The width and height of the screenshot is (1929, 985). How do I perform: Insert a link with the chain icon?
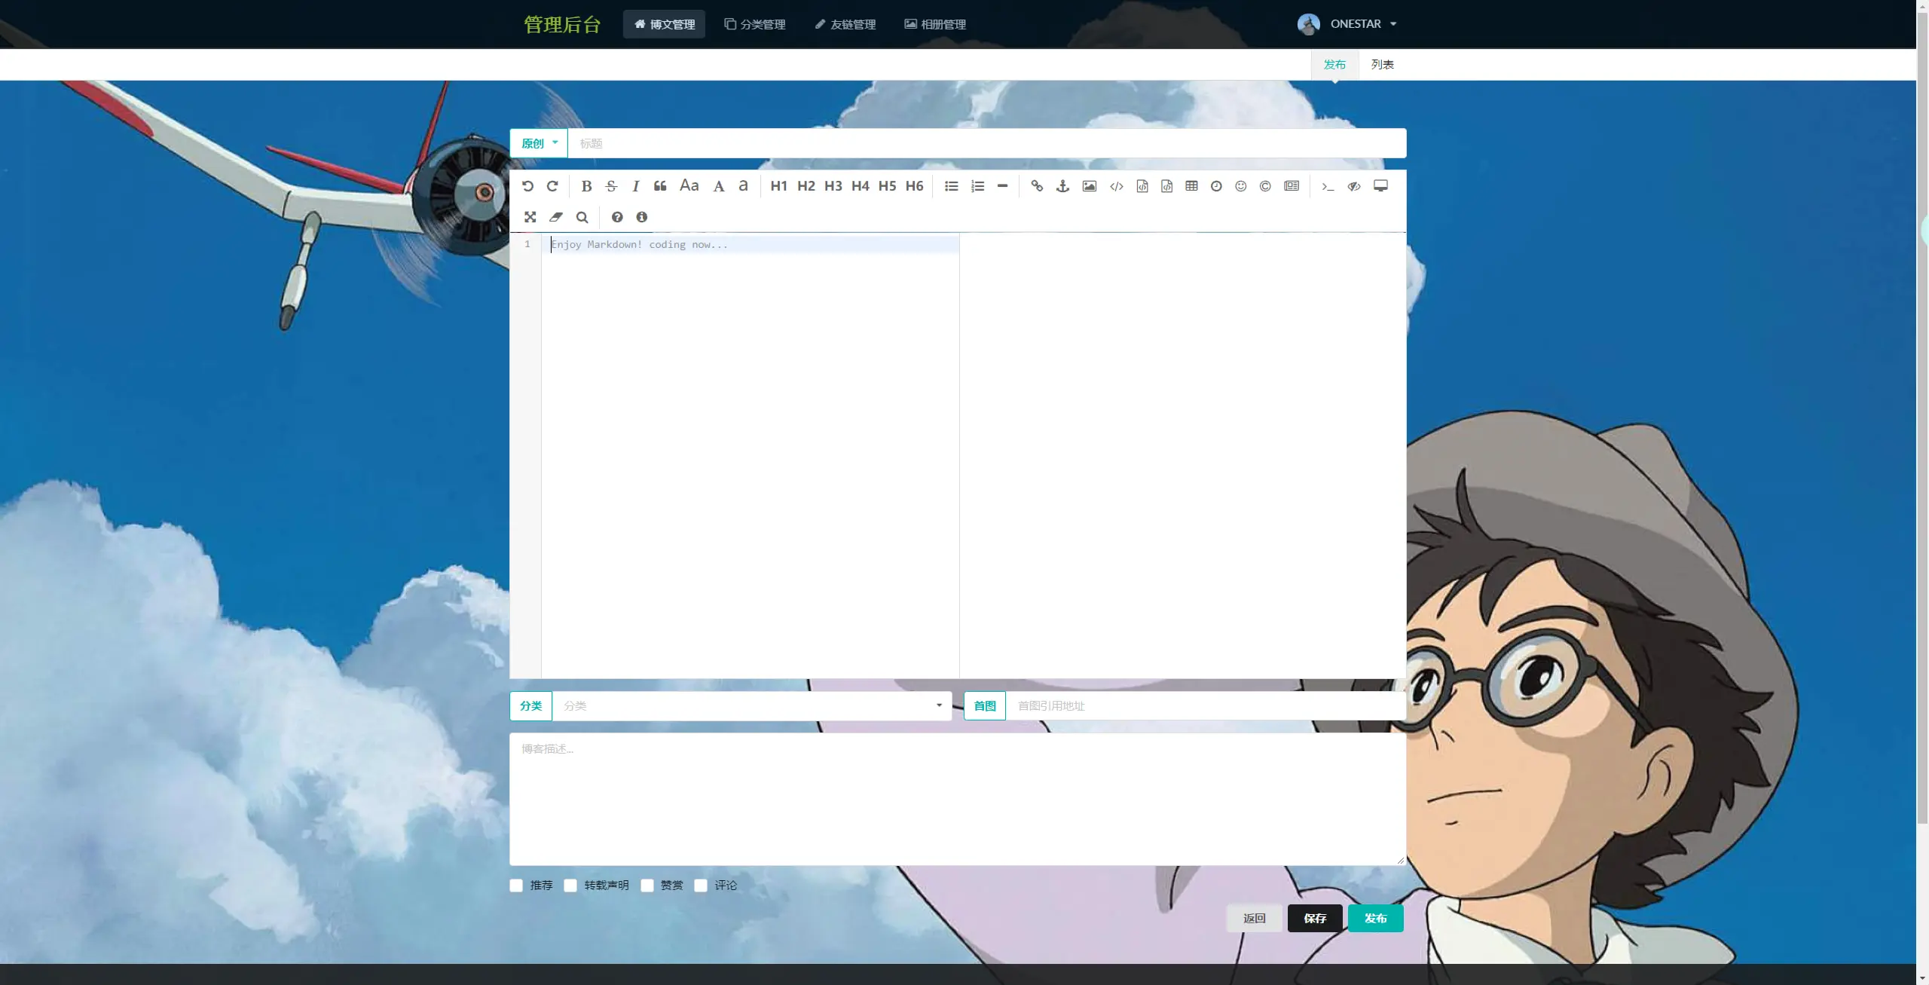[x=1037, y=186]
